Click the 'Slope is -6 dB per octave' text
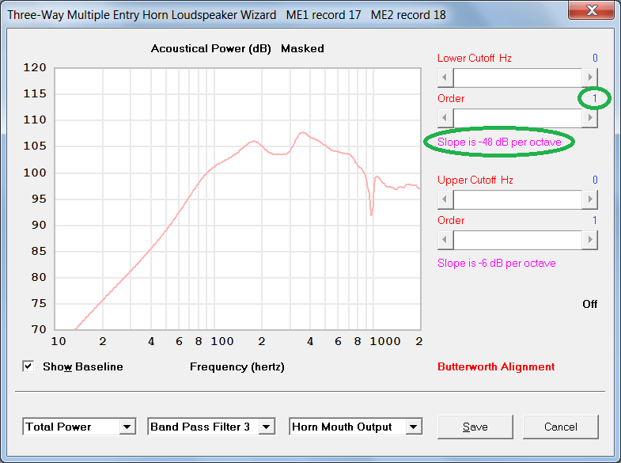Screen dimensions: 621x463 click(496, 264)
